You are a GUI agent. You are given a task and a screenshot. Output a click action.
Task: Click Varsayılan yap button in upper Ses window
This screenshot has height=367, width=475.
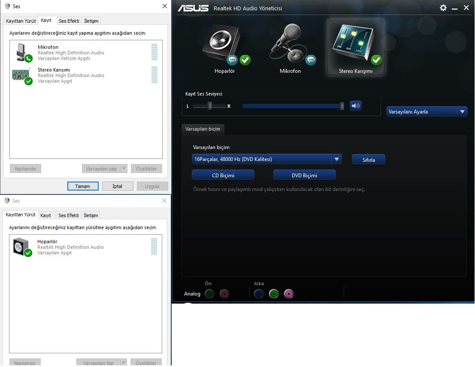(x=102, y=169)
